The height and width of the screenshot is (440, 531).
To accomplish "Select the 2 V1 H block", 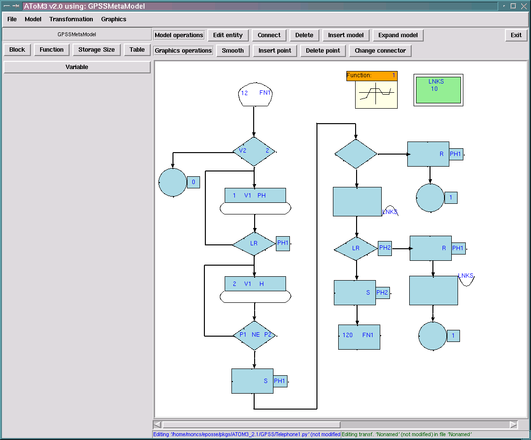I will click(255, 290).
